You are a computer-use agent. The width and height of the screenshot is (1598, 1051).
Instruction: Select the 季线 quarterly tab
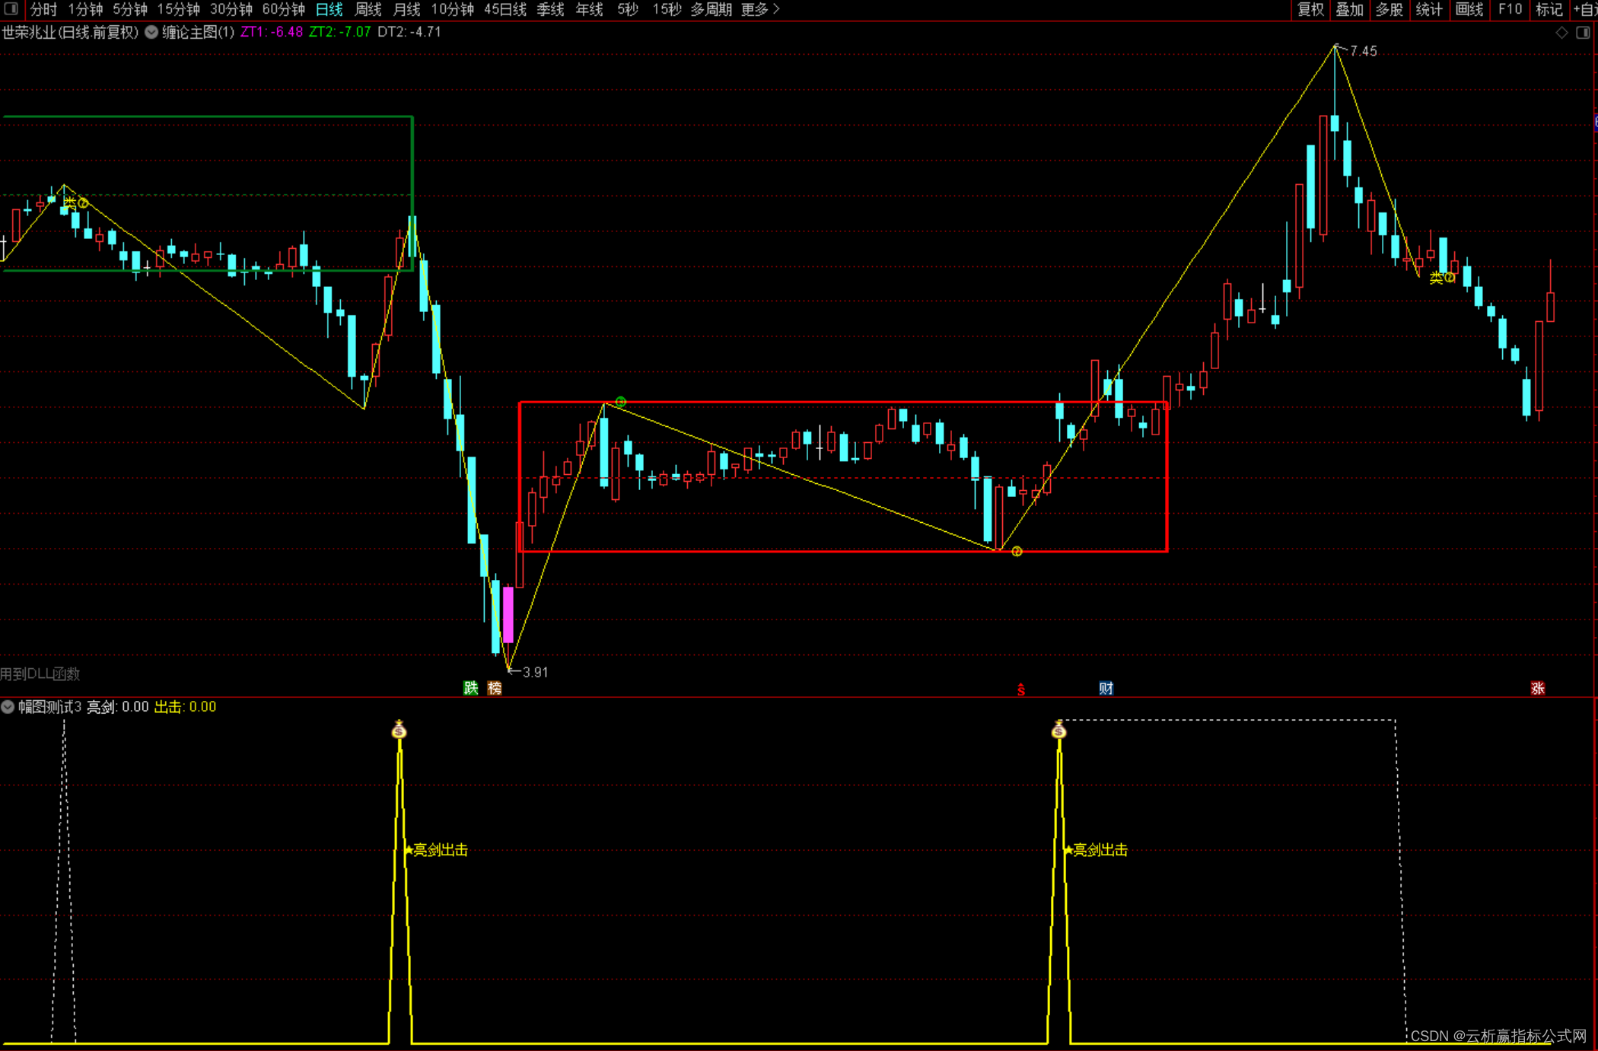(550, 9)
